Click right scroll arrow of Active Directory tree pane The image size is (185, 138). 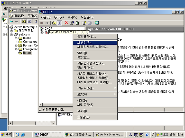click(x=53, y=123)
